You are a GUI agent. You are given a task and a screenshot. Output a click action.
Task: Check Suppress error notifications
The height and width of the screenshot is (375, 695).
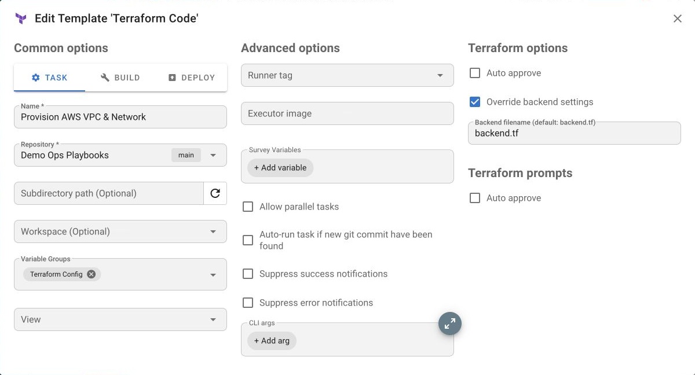point(248,303)
